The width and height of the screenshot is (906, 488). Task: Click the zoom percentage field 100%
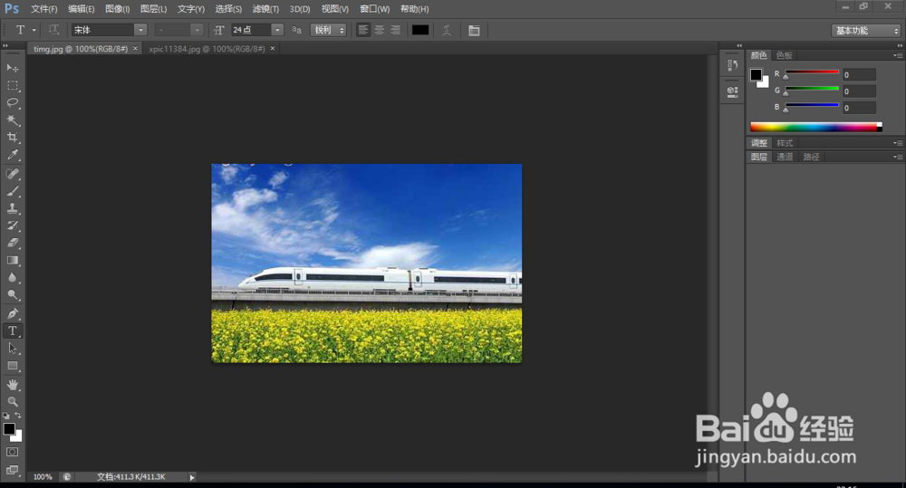click(43, 477)
